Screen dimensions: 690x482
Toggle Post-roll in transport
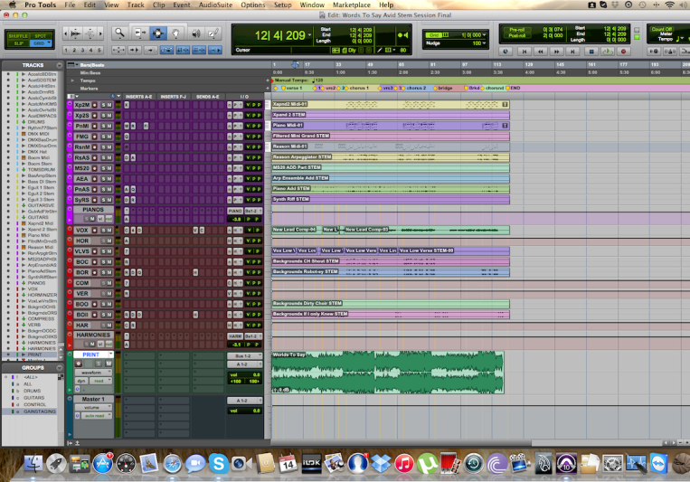[516, 35]
